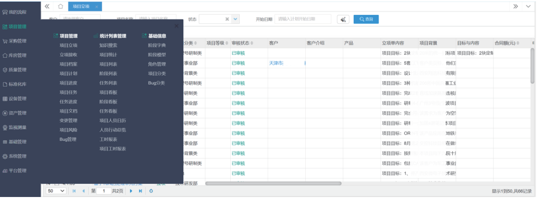This screenshot has height=198, width=538.
Task: Click the 基础管理 sidebar icon
Action: [5, 142]
